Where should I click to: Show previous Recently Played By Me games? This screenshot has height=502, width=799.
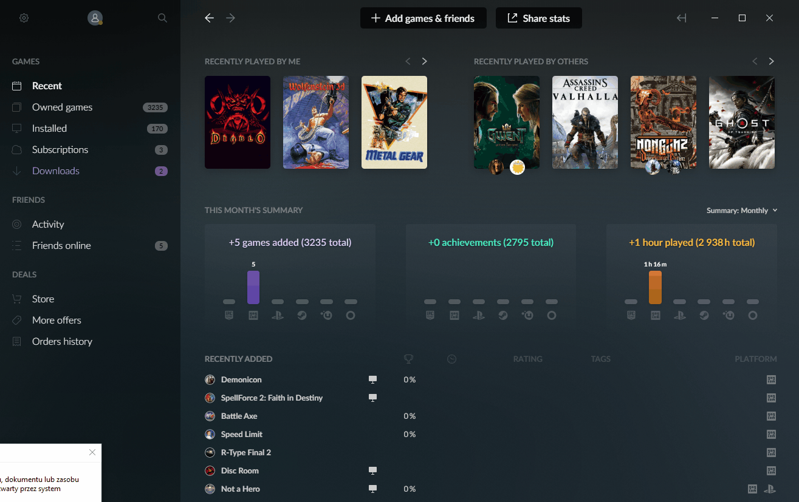[x=408, y=61]
